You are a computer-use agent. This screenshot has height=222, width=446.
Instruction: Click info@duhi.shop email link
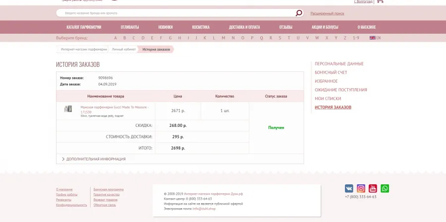coord(204,209)
